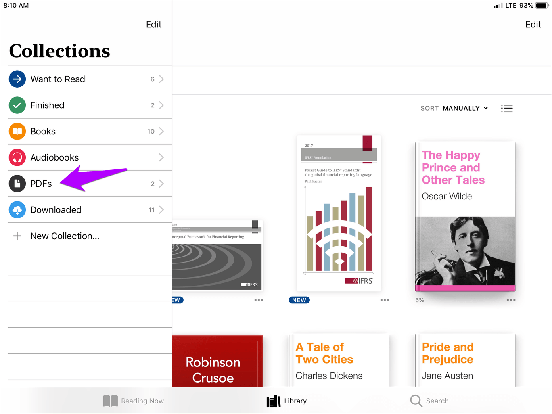This screenshot has height=414, width=552.
Task: Tap the PDFs document icon
Action: (17, 184)
